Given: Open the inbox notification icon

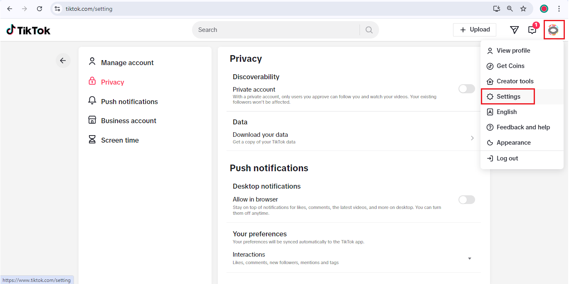Looking at the screenshot, I should (x=532, y=30).
